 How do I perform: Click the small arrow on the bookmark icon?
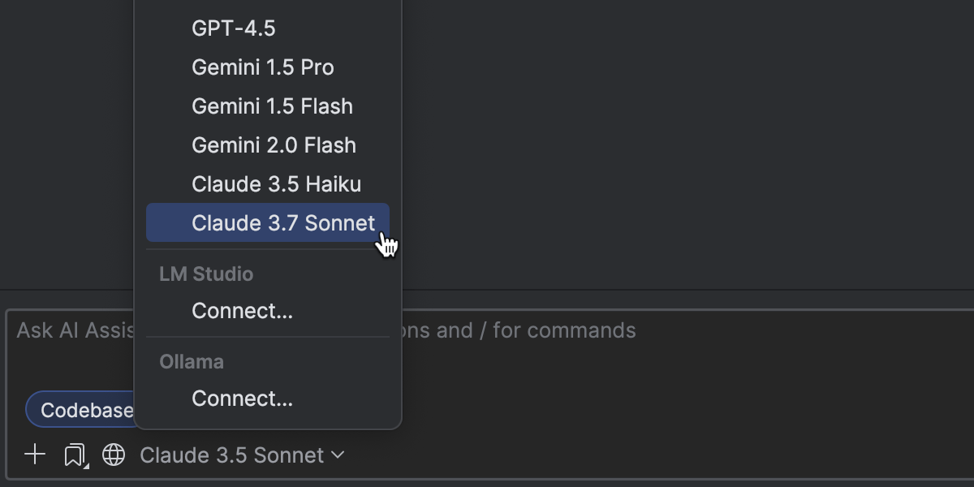[x=84, y=465]
